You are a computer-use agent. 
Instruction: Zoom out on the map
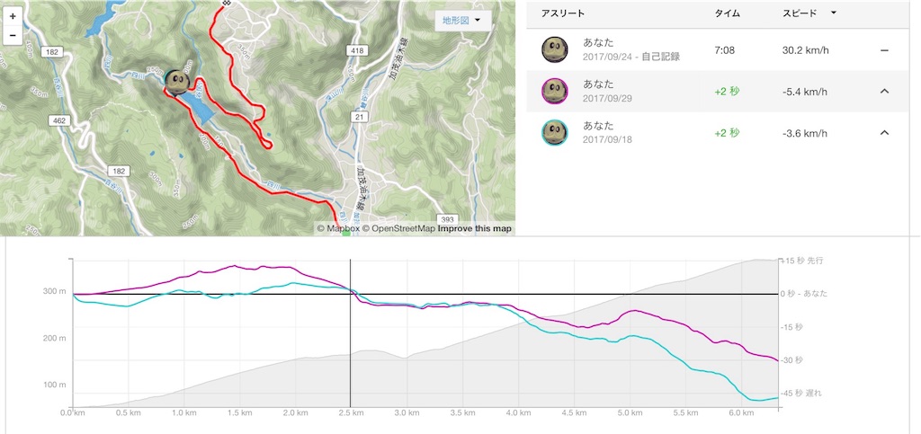13,36
